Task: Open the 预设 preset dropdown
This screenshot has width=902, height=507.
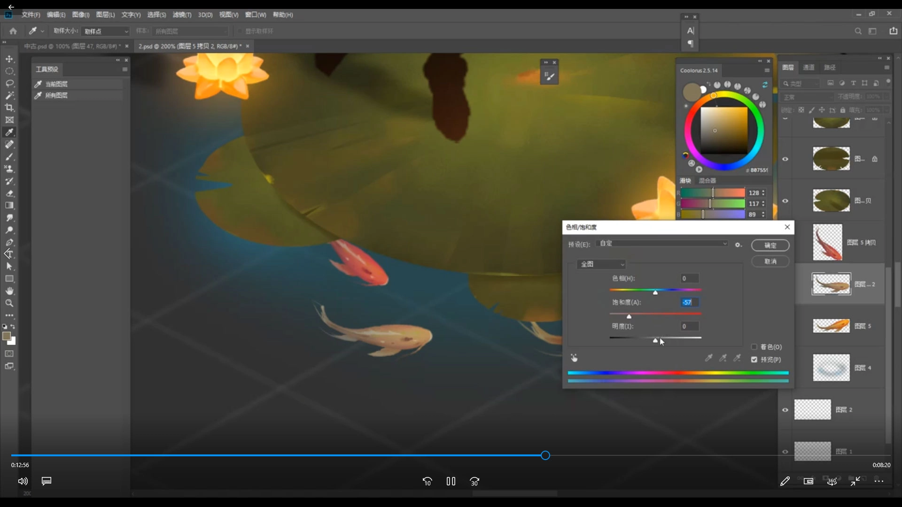Action: [663, 244]
